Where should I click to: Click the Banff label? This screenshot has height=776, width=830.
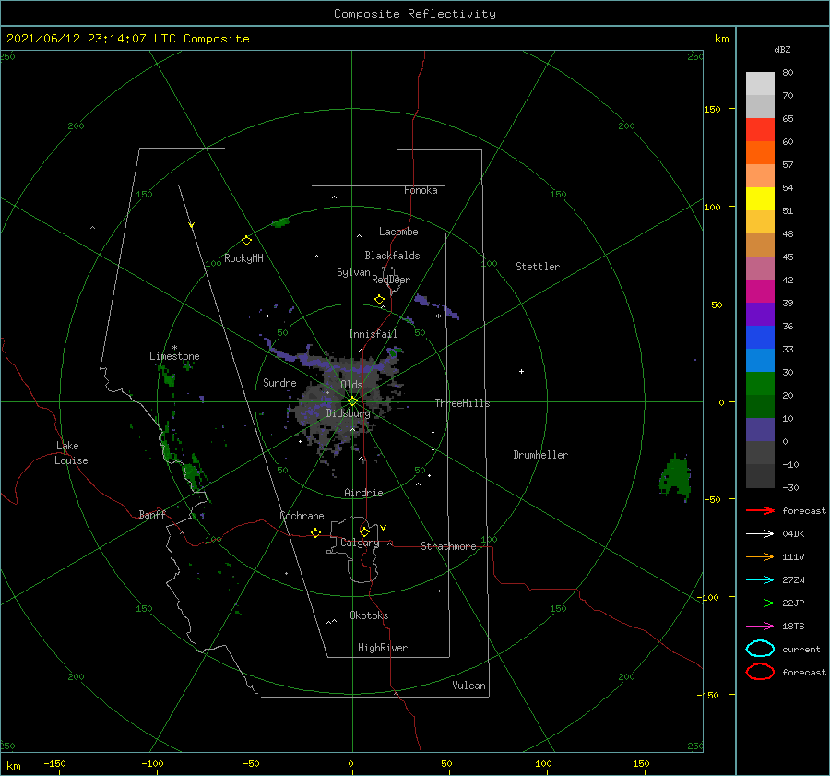point(152,514)
